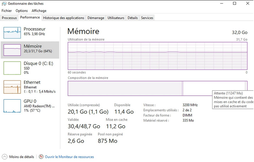Viewport: 254px width, 162px height.
Task: Go to the Démarrage tab
Action: 96,18
